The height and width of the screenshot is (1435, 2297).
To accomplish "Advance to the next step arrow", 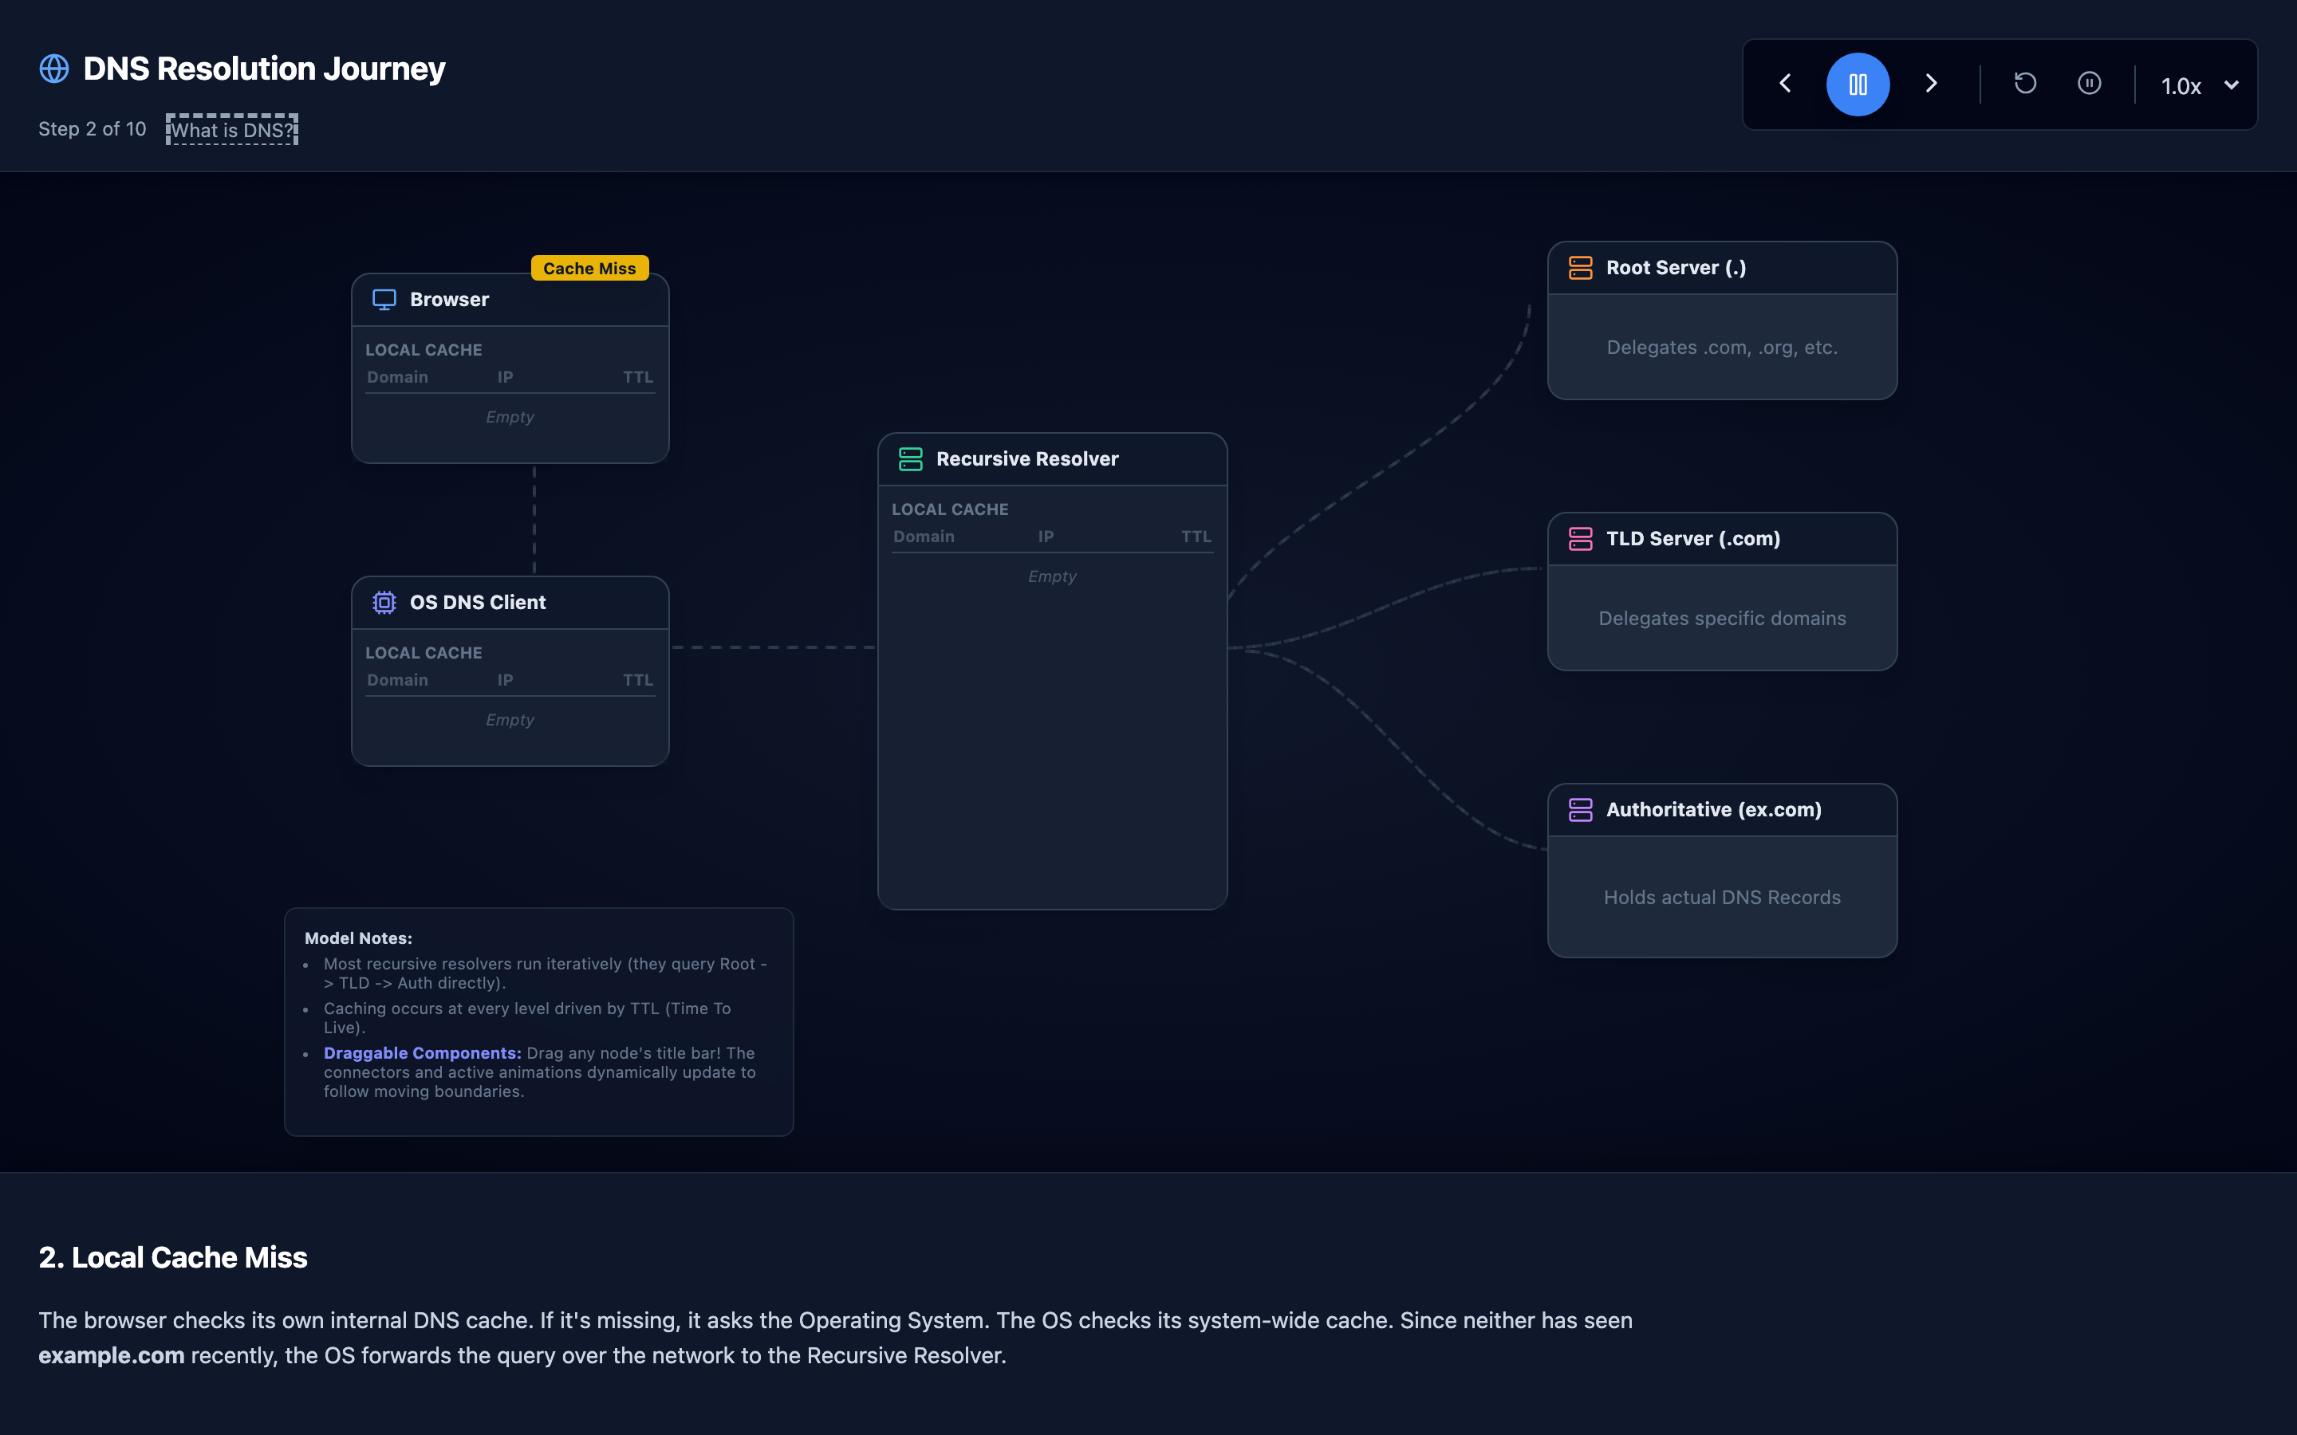I will (x=1931, y=84).
